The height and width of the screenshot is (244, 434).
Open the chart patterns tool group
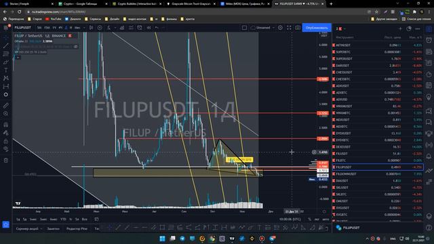click(5, 79)
